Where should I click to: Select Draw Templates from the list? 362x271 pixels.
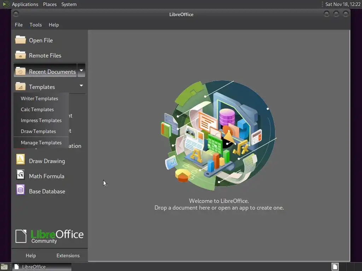[x=41, y=131]
